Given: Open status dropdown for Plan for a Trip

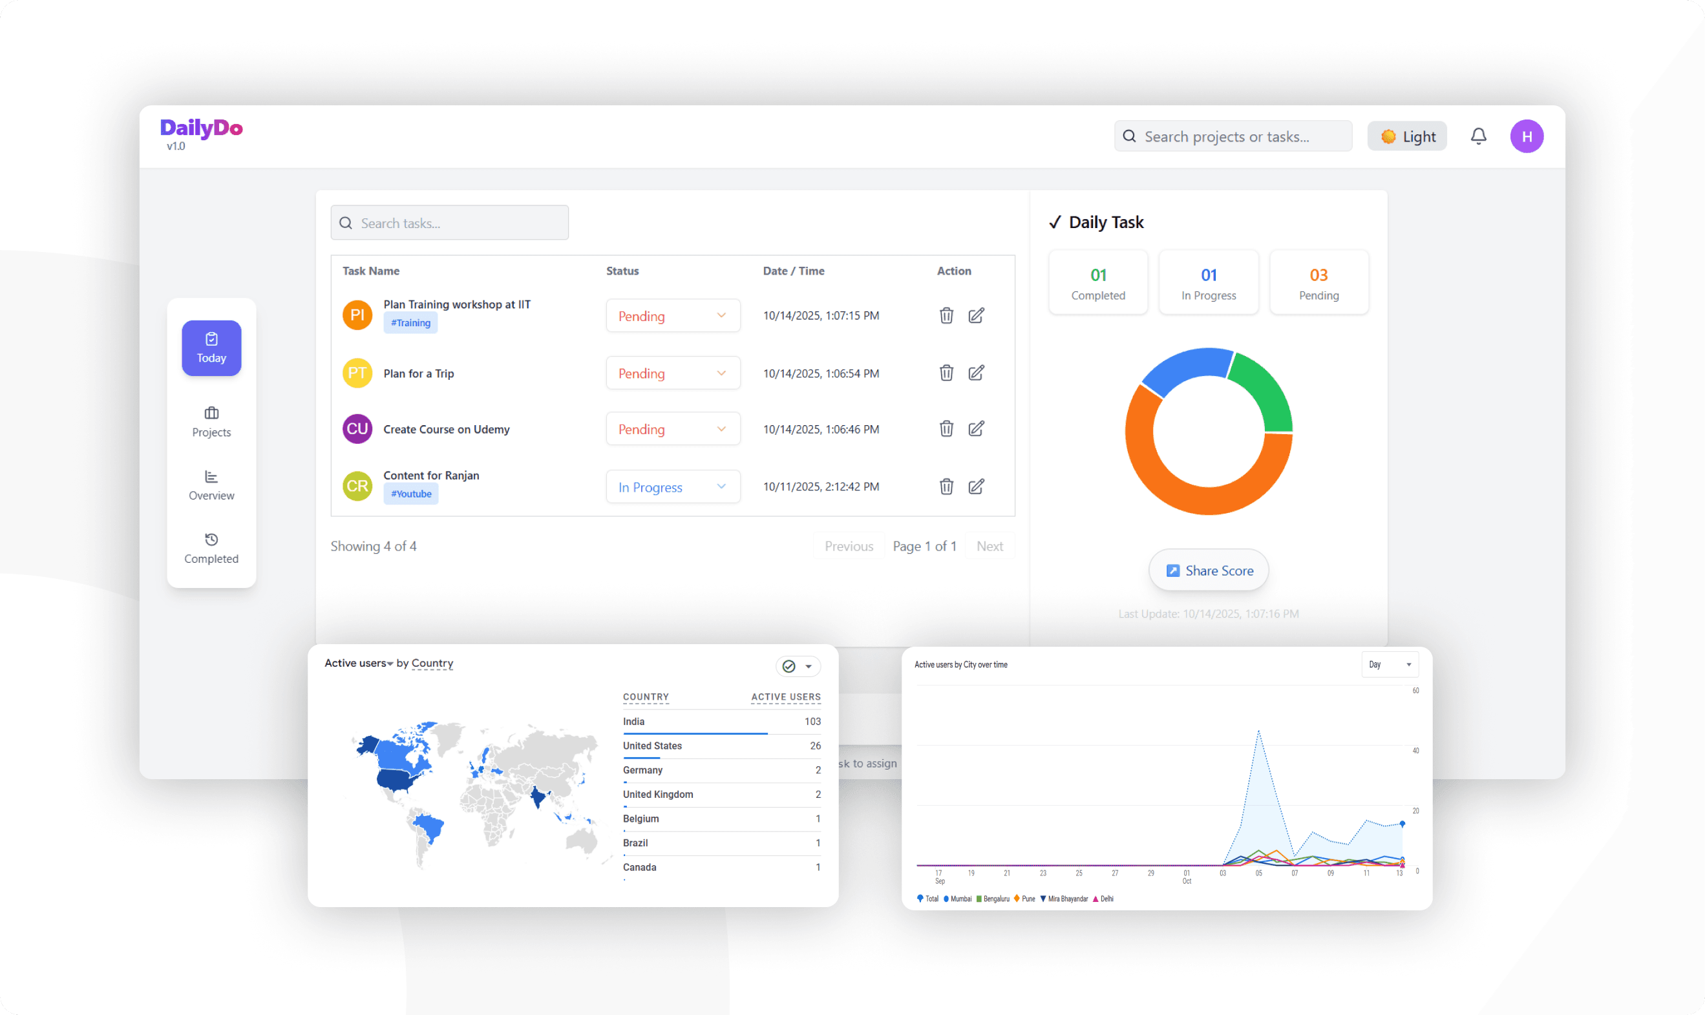Looking at the screenshot, I should tap(673, 373).
